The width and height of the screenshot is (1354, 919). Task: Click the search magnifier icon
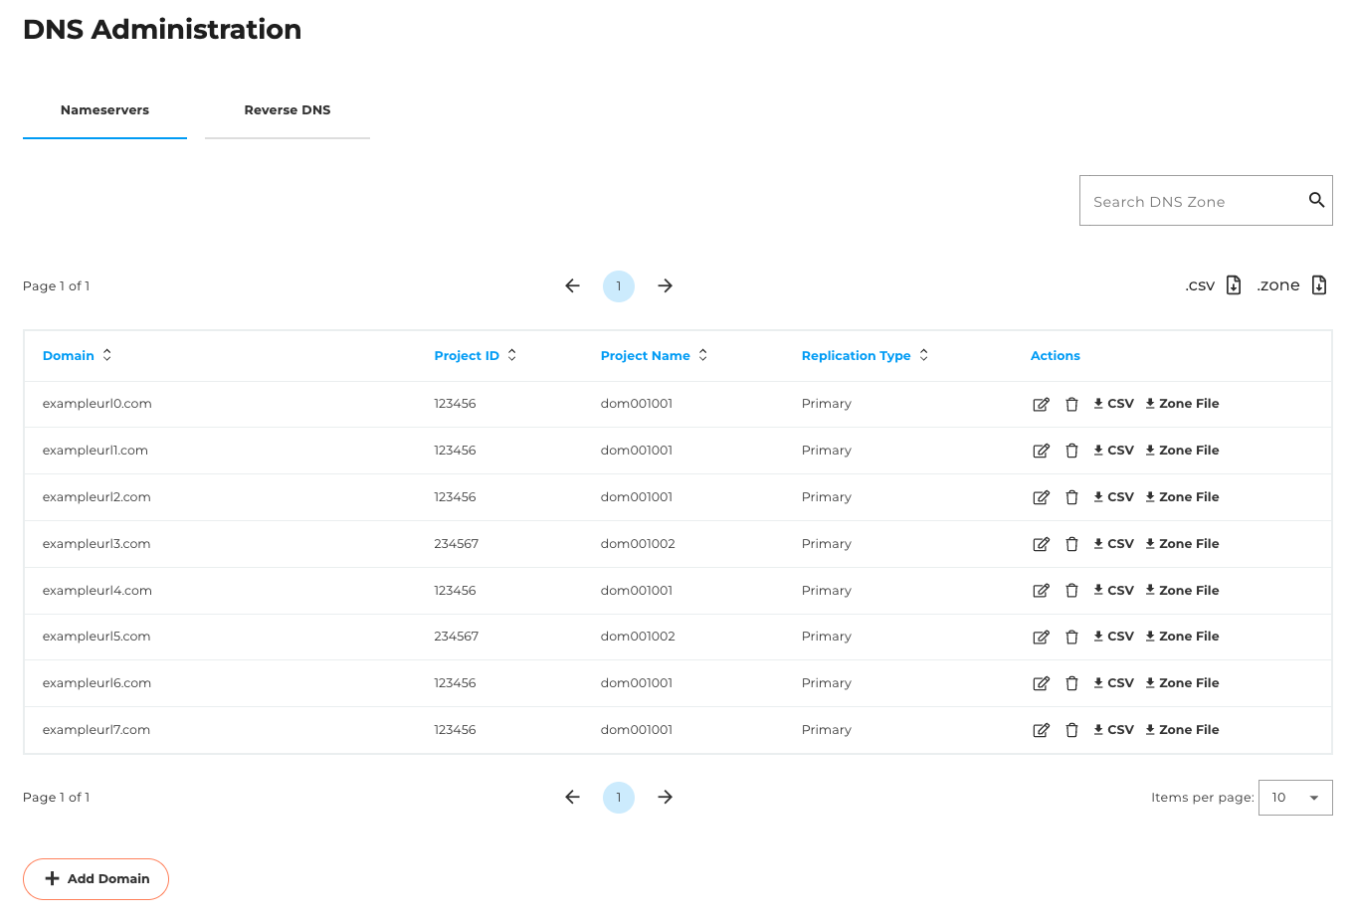(x=1315, y=200)
